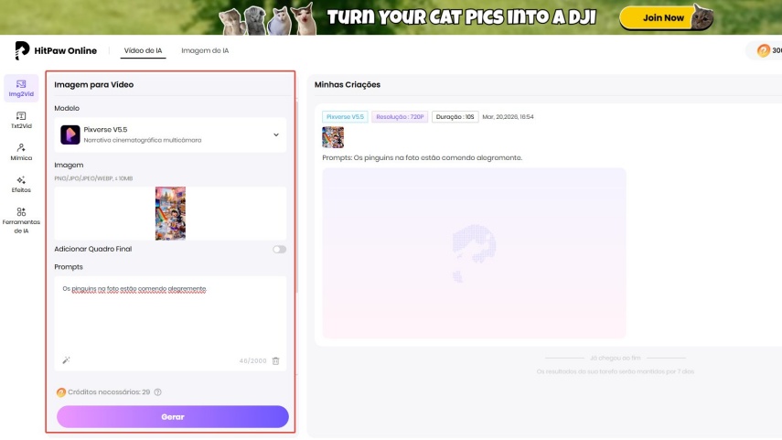Viewport: 782px width, 440px height.
Task: Click the Gerar button
Action: pyautogui.click(x=173, y=416)
